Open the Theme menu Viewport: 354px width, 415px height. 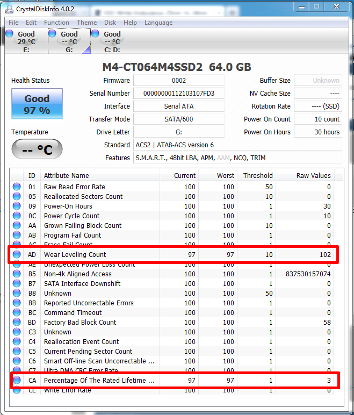tap(87, 23)
